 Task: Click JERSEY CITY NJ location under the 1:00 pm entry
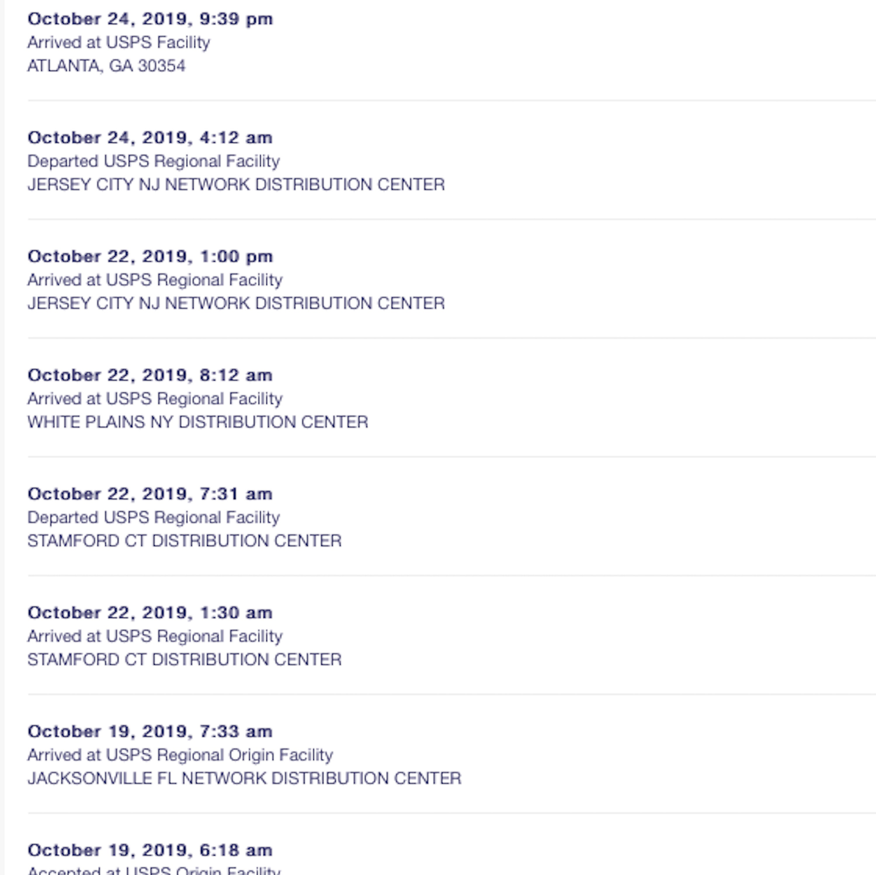coord(236,304)
